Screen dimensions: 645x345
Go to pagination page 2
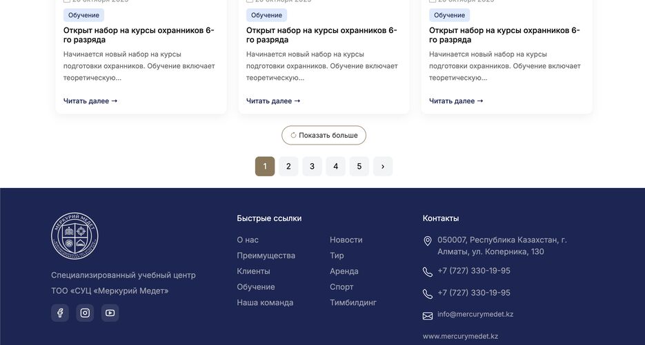288,167
